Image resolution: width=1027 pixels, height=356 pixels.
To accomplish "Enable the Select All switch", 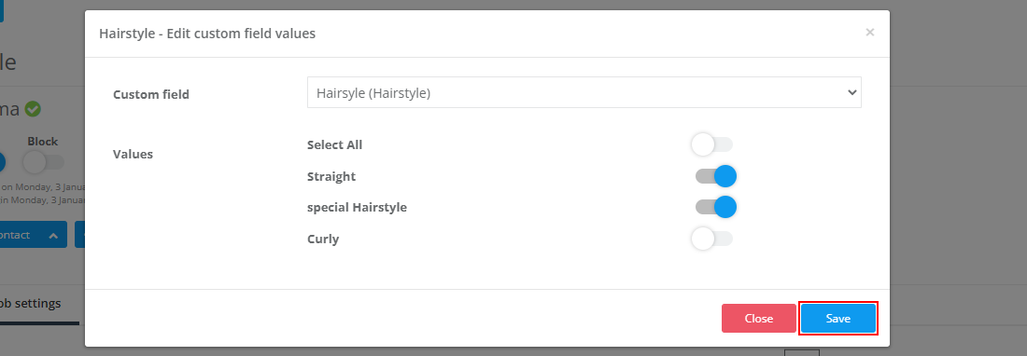I will tap(712, 145).
